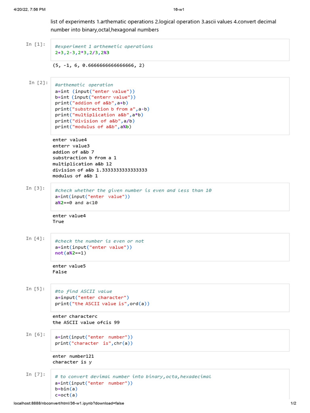Click the output 'substraction b from a 1'
This screenshot has height=413, width=310.
tap(84, 158)
